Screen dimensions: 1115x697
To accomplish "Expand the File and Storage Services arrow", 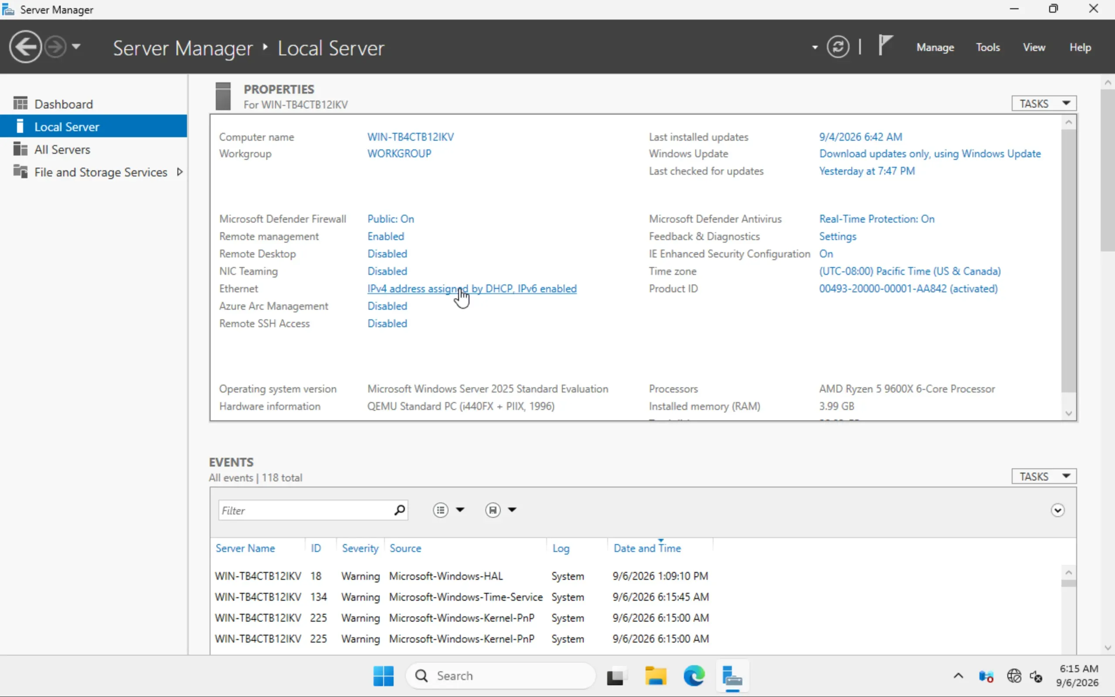I will [x=180, y=172].
